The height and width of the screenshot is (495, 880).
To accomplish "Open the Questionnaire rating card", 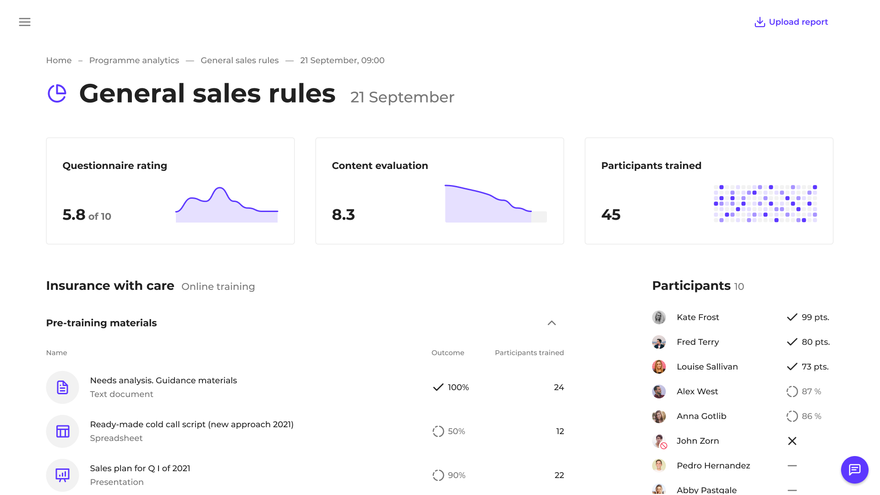I will coord(170,191).
